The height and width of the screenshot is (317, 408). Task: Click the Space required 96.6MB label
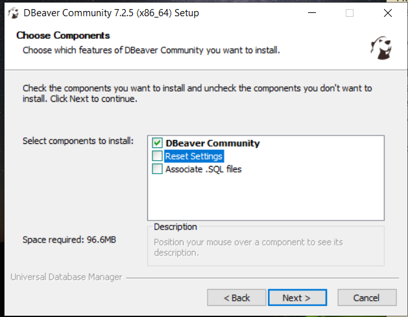click(x=69, y=240)
